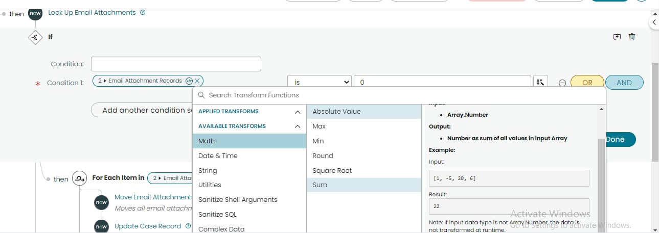The height and width of the screenshot is (233, 659).
Task: Open help icon beside Look Up Email Attachments
Action: (143, 12)
